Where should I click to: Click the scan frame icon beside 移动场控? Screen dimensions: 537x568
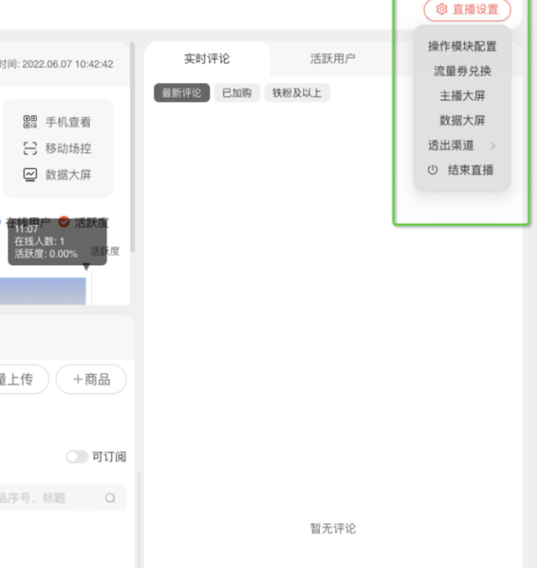pos(30,148)
